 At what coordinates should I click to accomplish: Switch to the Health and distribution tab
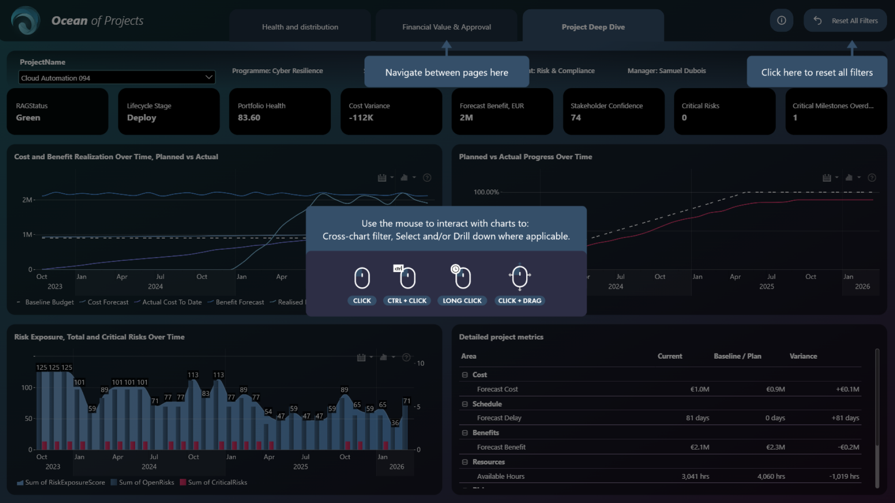[x=300, y=27]
